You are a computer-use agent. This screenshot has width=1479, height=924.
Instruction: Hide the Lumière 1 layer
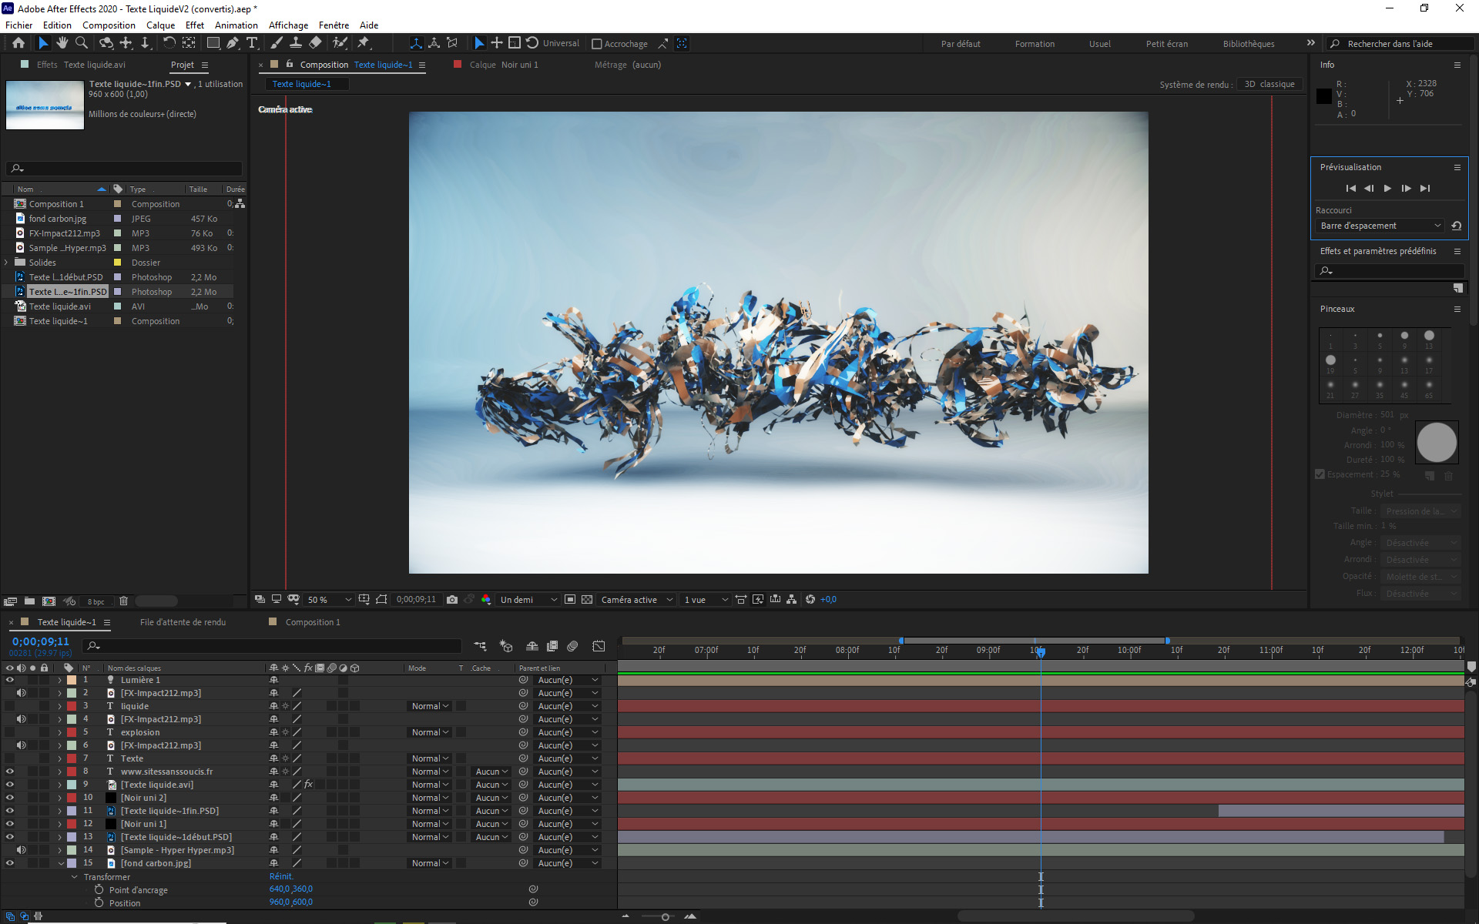(x=9, y=680)
